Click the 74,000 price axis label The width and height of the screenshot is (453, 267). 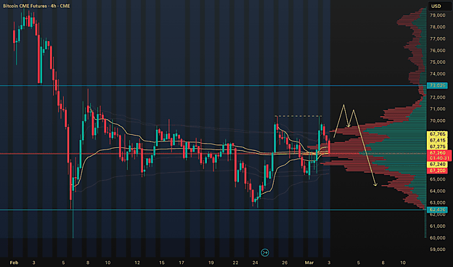pos(438,74)
